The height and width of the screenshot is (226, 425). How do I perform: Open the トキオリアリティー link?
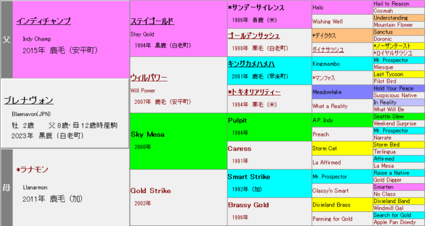(x=254, y=92)
